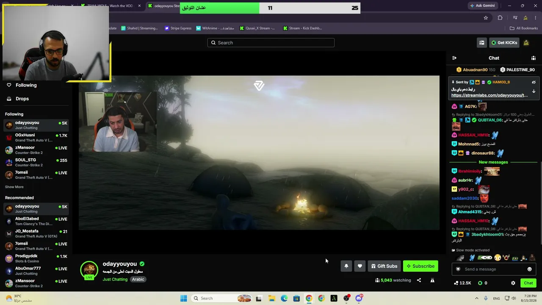Viewport: 542px width, 305px height.
Task: Switch the ENG keyboard language
Action: pyautogui.click(x=496, y=298)
